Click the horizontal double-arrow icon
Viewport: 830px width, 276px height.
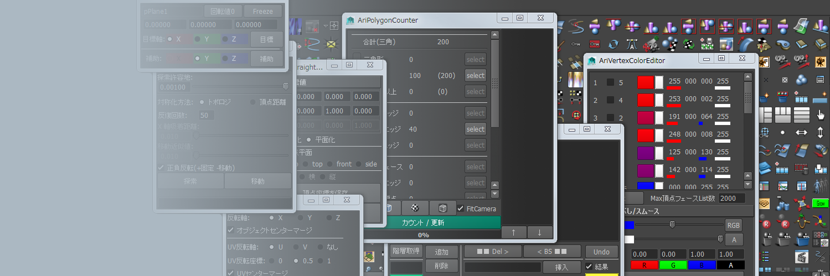coord(801,132)
